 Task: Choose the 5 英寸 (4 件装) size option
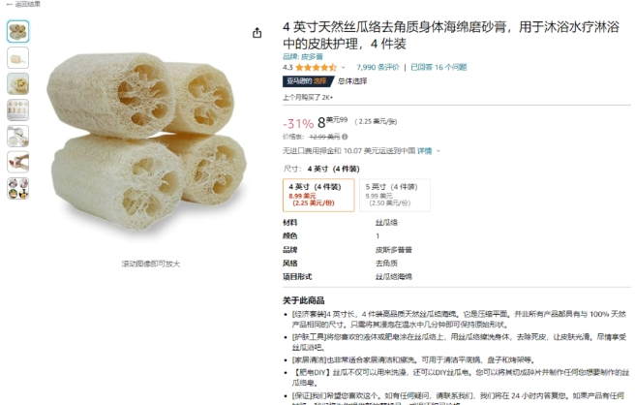coord(395,195)
